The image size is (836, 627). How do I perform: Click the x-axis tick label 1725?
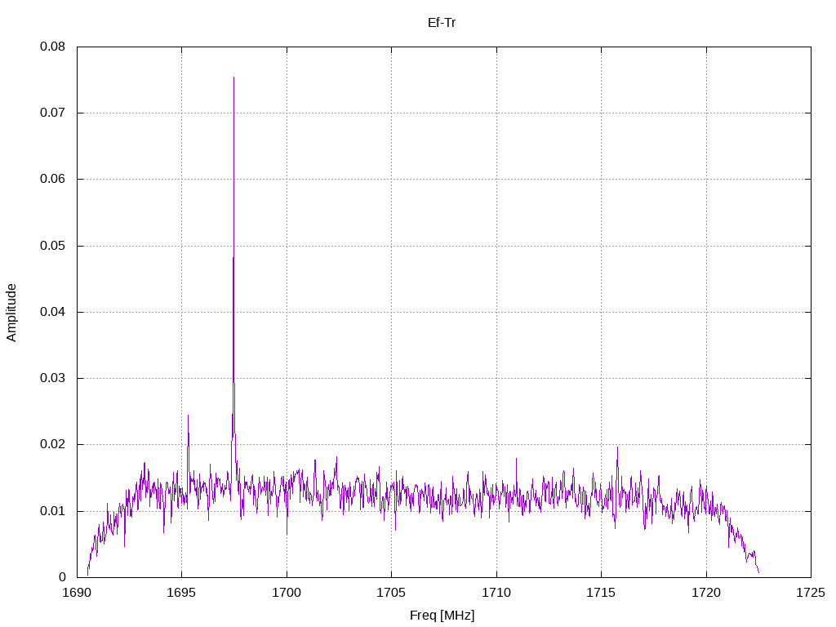(811, 593)
